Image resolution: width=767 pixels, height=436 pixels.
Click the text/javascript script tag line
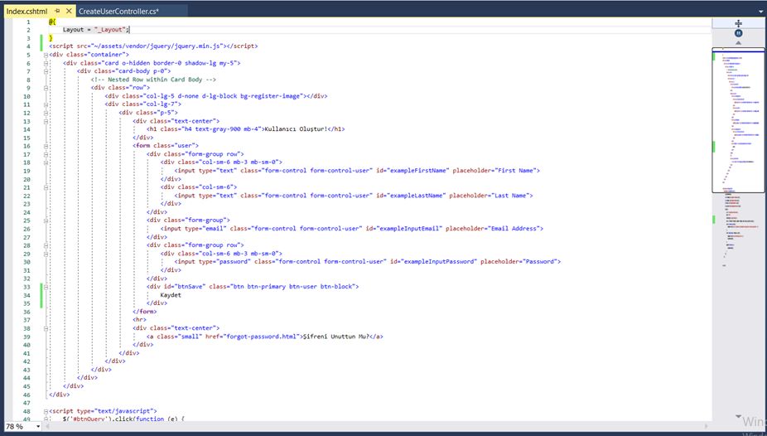tap(103, 411)
